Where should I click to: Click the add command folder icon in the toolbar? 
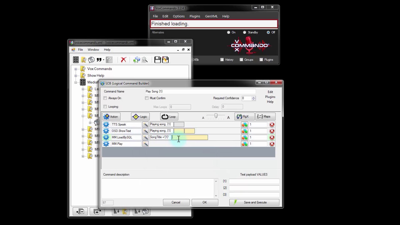(x=83, y=60)
